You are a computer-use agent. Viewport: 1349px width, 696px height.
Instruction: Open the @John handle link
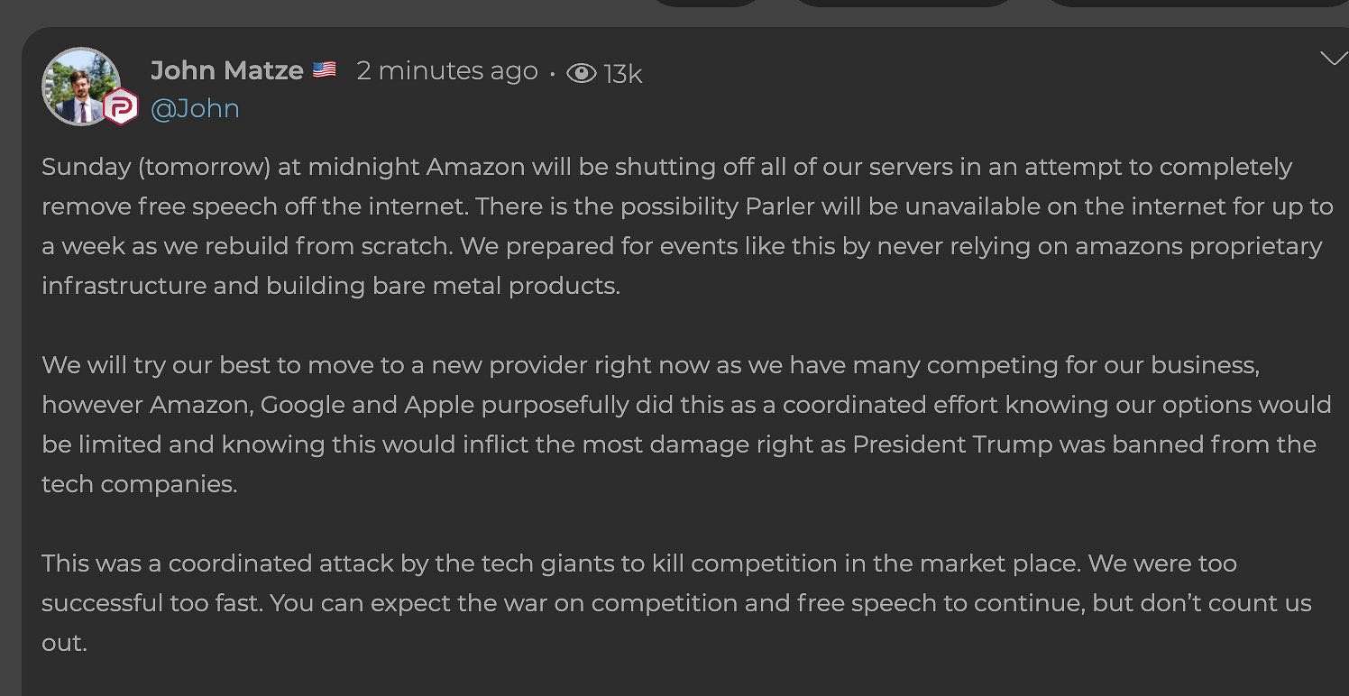195,108
